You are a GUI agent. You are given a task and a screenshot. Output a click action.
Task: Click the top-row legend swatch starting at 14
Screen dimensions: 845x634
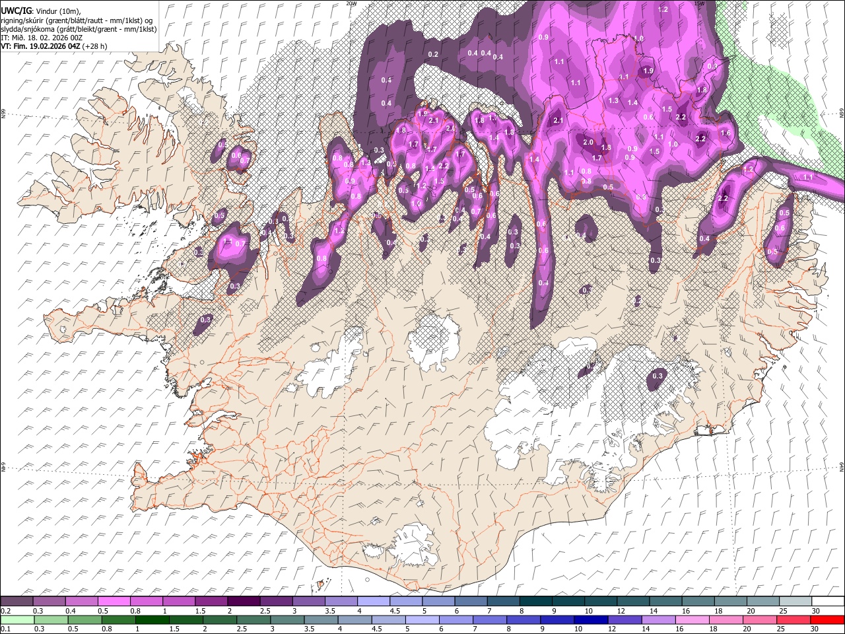[x=665, y=602]
